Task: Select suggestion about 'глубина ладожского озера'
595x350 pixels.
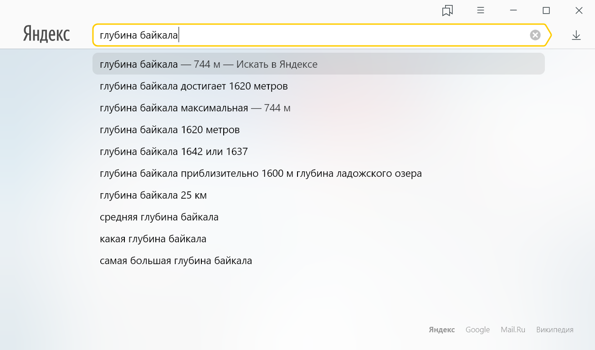Action: click(318, 173)
